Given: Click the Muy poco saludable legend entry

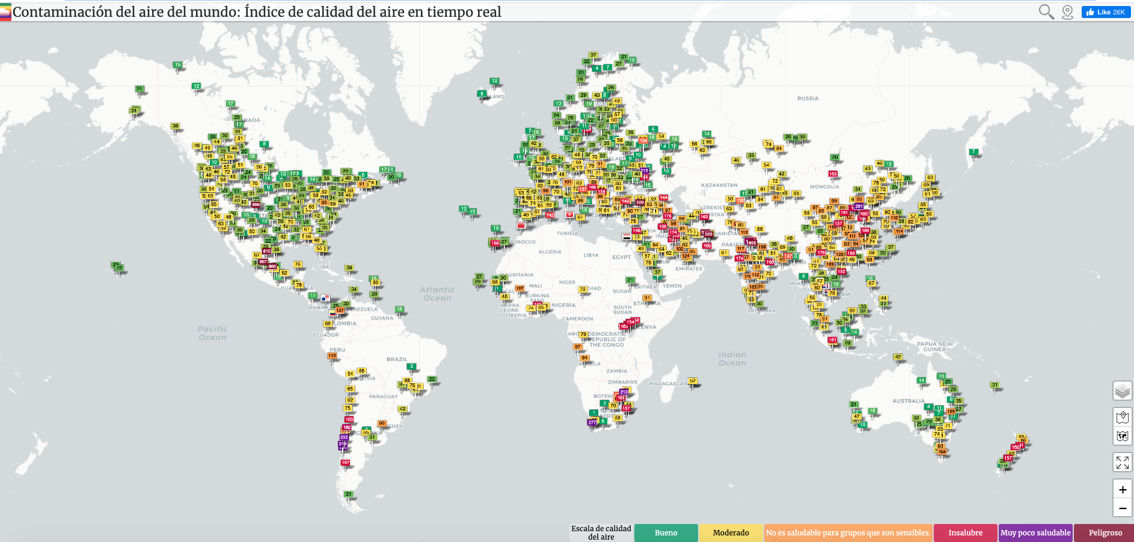Looking at the screenshot, I should (1035, 532).
